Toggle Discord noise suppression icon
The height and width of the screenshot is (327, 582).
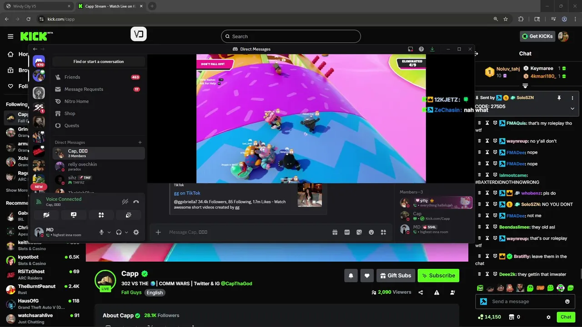(125, 202)
